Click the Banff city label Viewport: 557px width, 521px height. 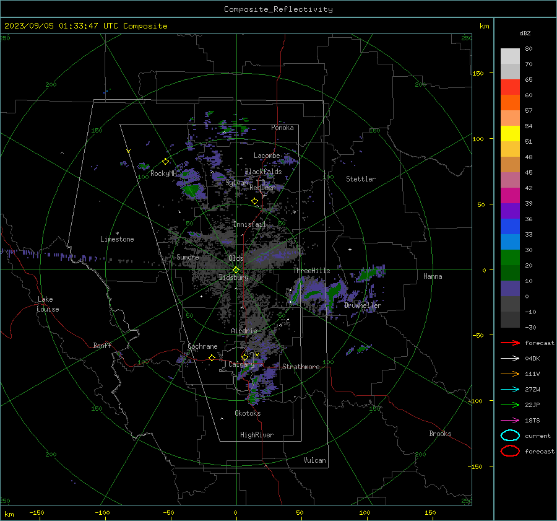pos(102,345)
